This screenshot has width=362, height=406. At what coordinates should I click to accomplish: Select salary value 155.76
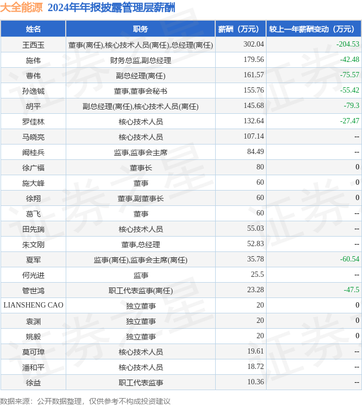tap(253, 90)
